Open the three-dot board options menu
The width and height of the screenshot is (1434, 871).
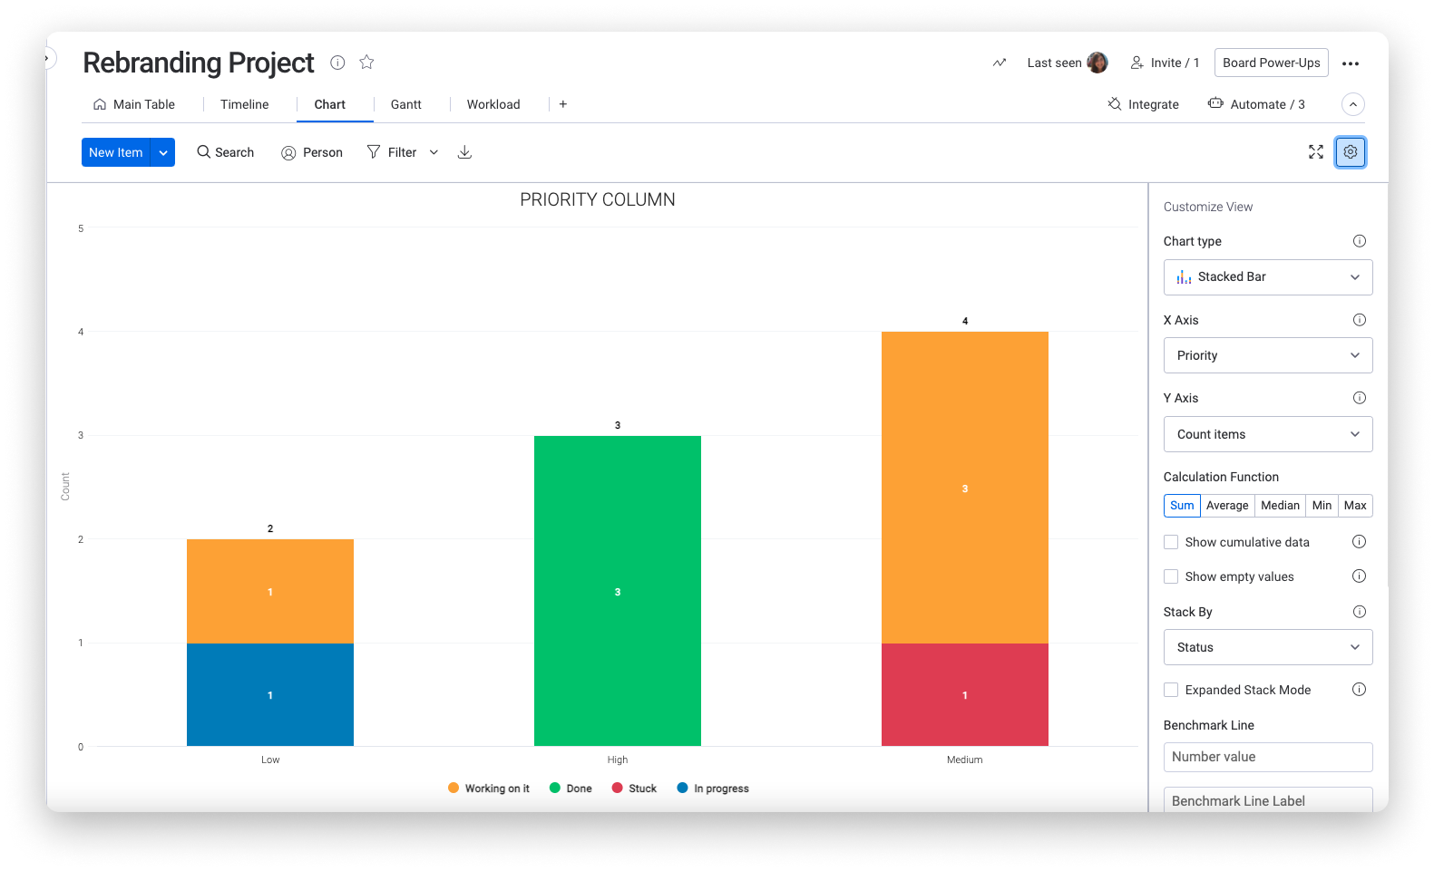1350,63
